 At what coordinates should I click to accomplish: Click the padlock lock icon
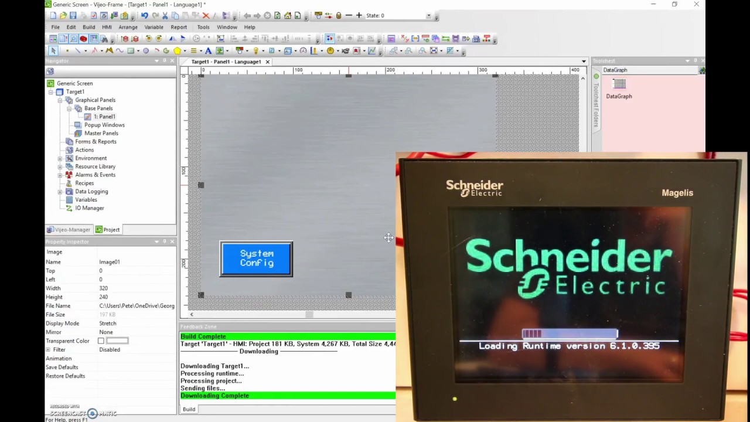pos(339,16)
